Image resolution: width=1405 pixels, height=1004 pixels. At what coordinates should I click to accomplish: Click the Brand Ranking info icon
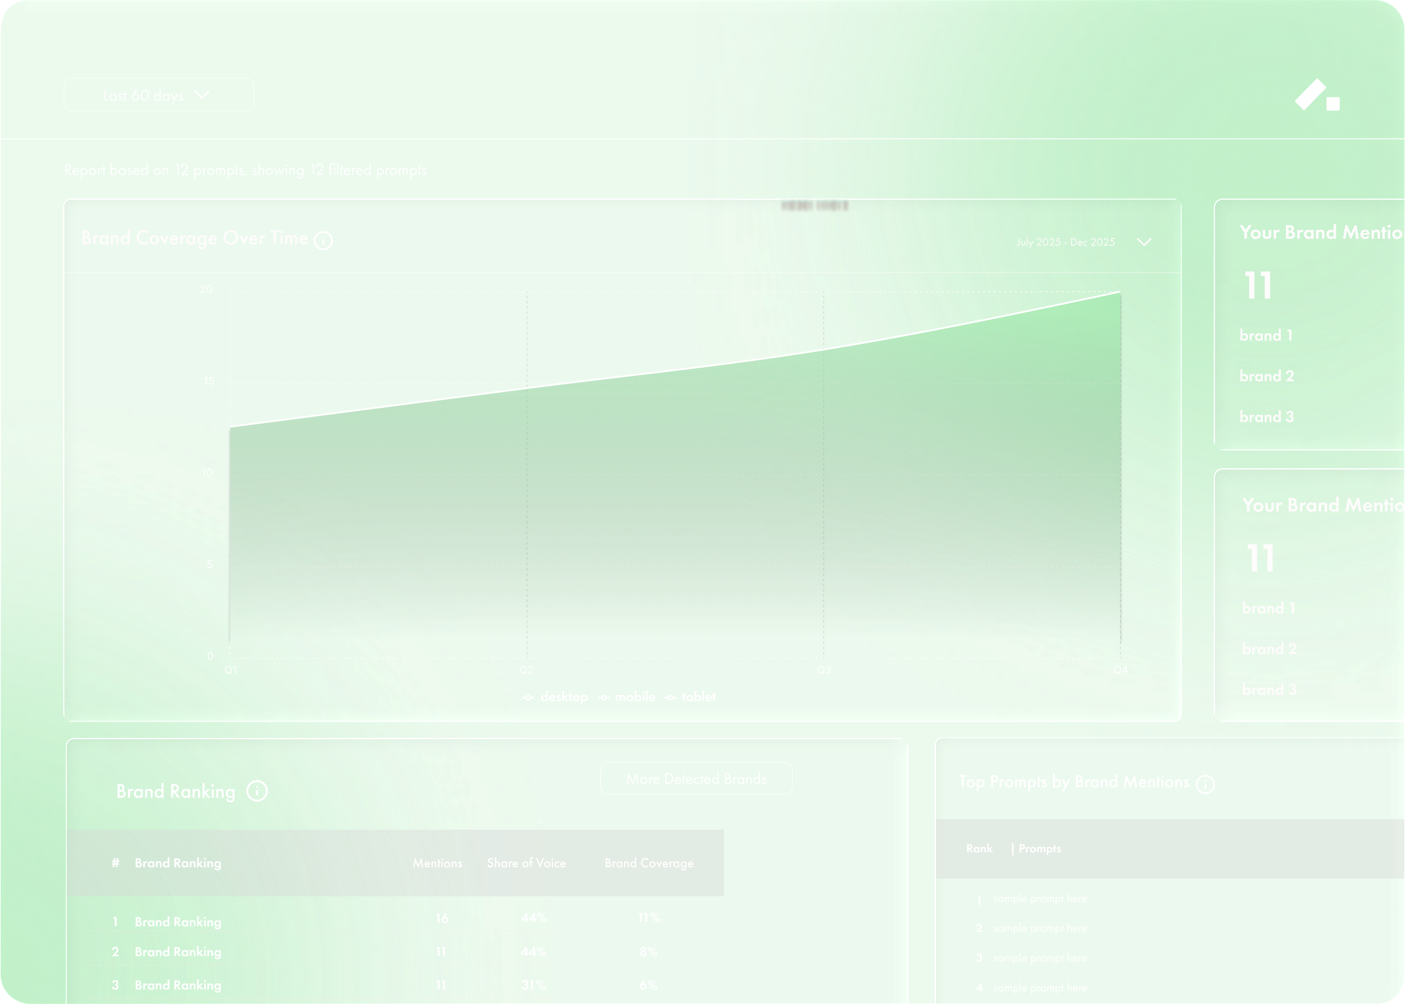tap(257, 791)
